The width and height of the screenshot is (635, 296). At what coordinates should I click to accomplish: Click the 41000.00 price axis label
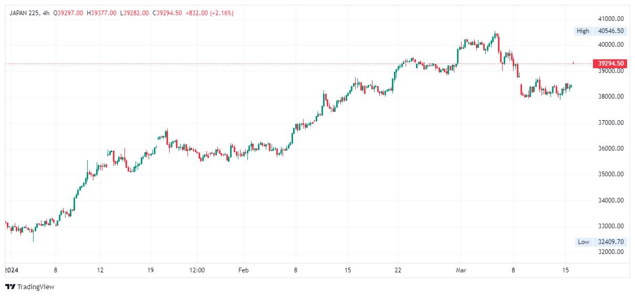611,18
